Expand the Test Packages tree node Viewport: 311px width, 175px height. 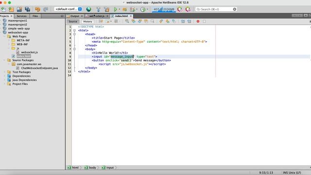coord(4,72)
